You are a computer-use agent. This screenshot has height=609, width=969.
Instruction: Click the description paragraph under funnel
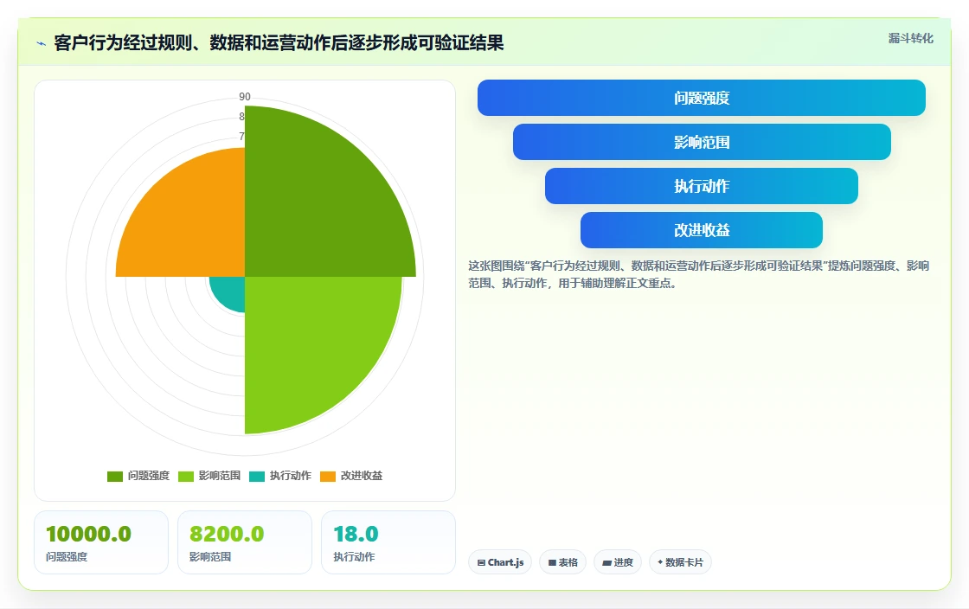pyautogui.click(x=698, y=274)
